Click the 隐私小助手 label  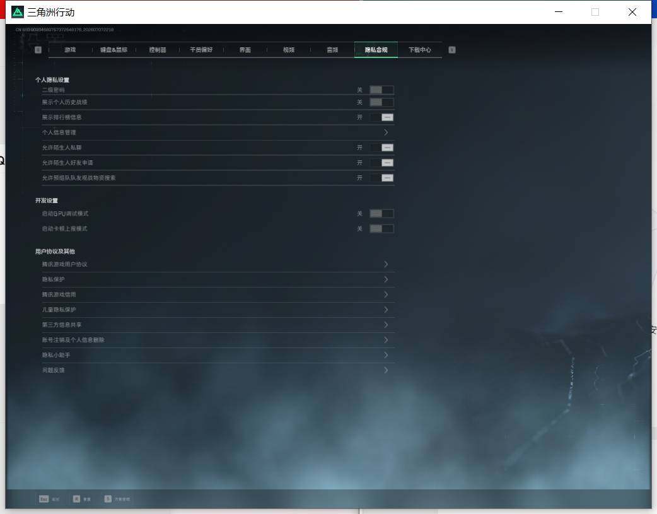click(x=55, y=354)
